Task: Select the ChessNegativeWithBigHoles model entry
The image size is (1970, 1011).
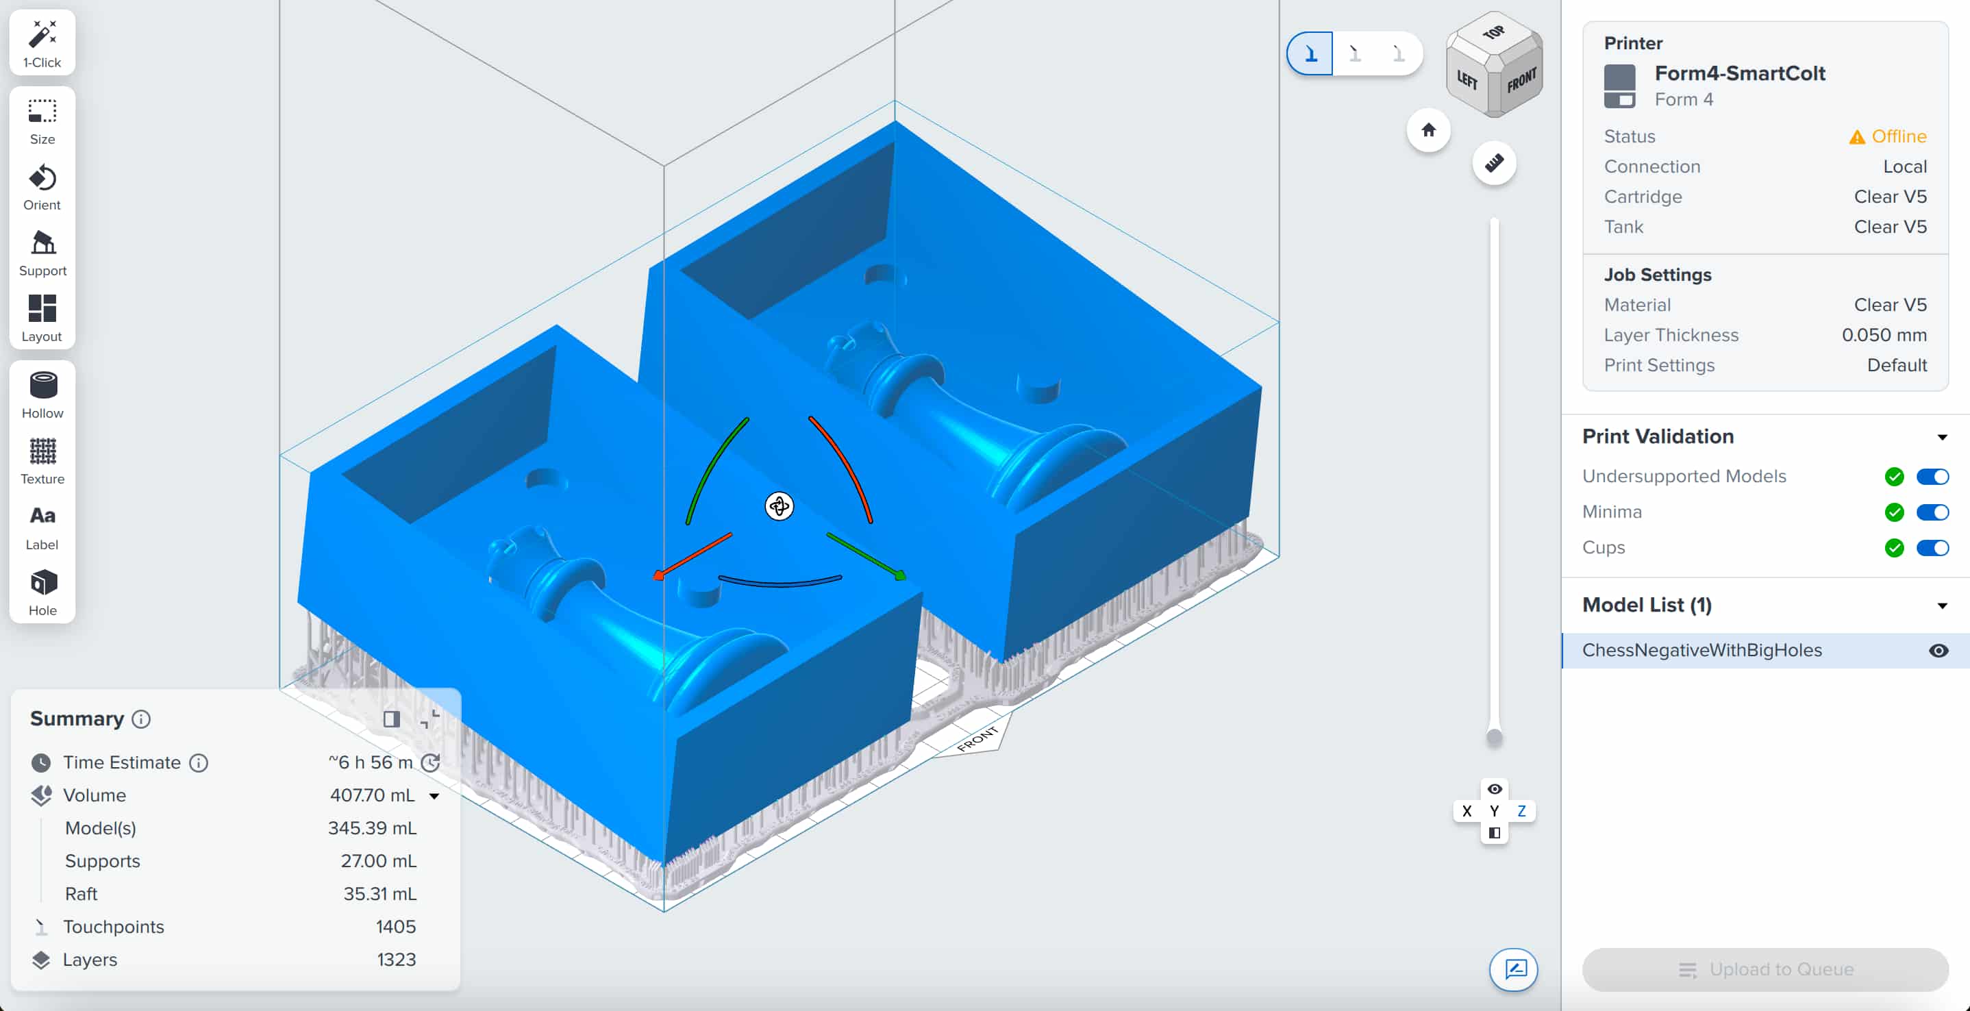Action: pos(1701,650)
